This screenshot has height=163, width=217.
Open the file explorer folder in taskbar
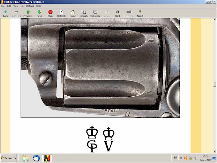point(26,158)
